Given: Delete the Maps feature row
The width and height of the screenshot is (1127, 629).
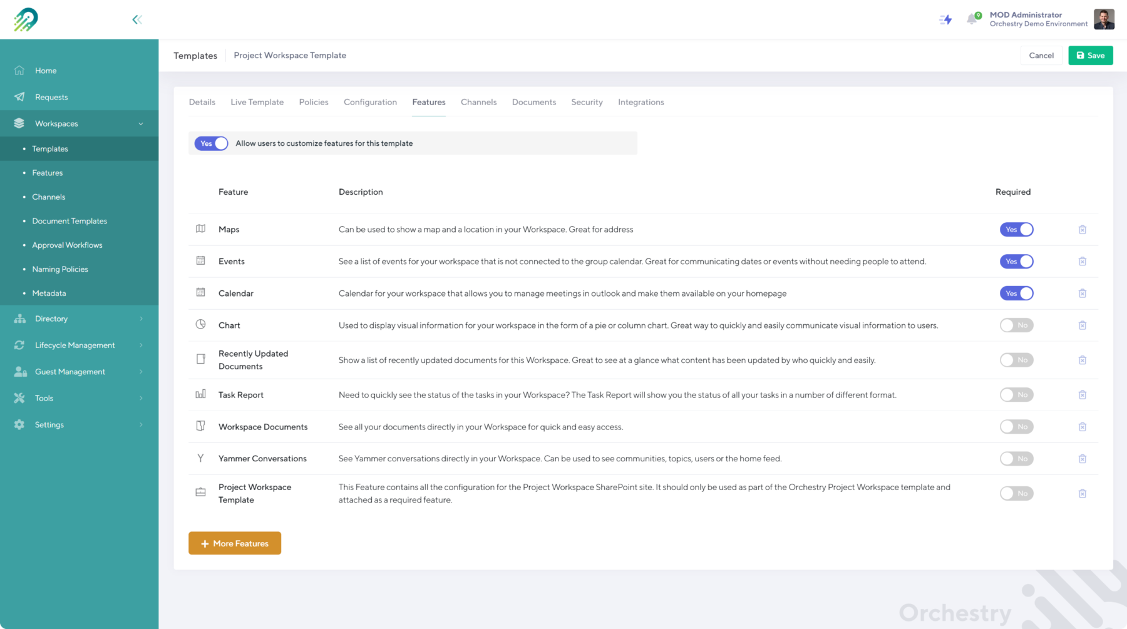Looking at the screenshot, I should pos(1082,230).
